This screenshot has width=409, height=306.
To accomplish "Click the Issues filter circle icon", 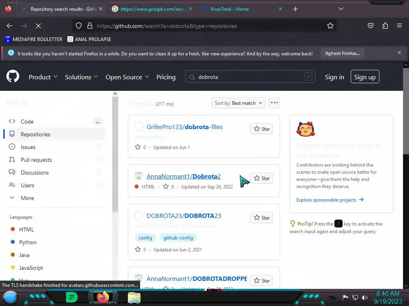I will pyautogui.click(x=12, y=147).
